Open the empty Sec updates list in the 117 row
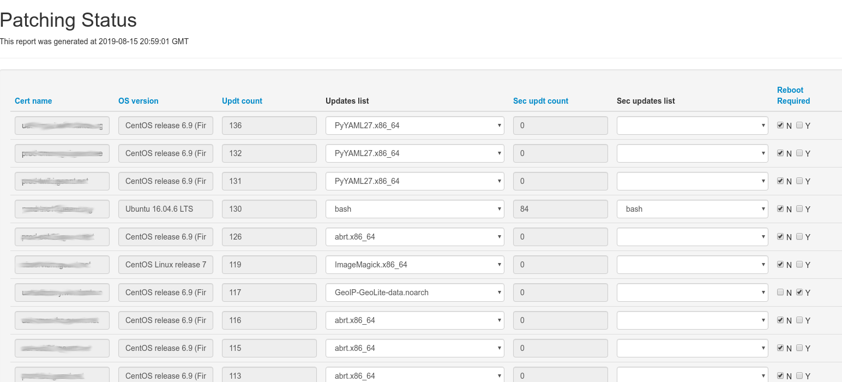The height and width of the screenshot is (382, 842). coord(693,293)
